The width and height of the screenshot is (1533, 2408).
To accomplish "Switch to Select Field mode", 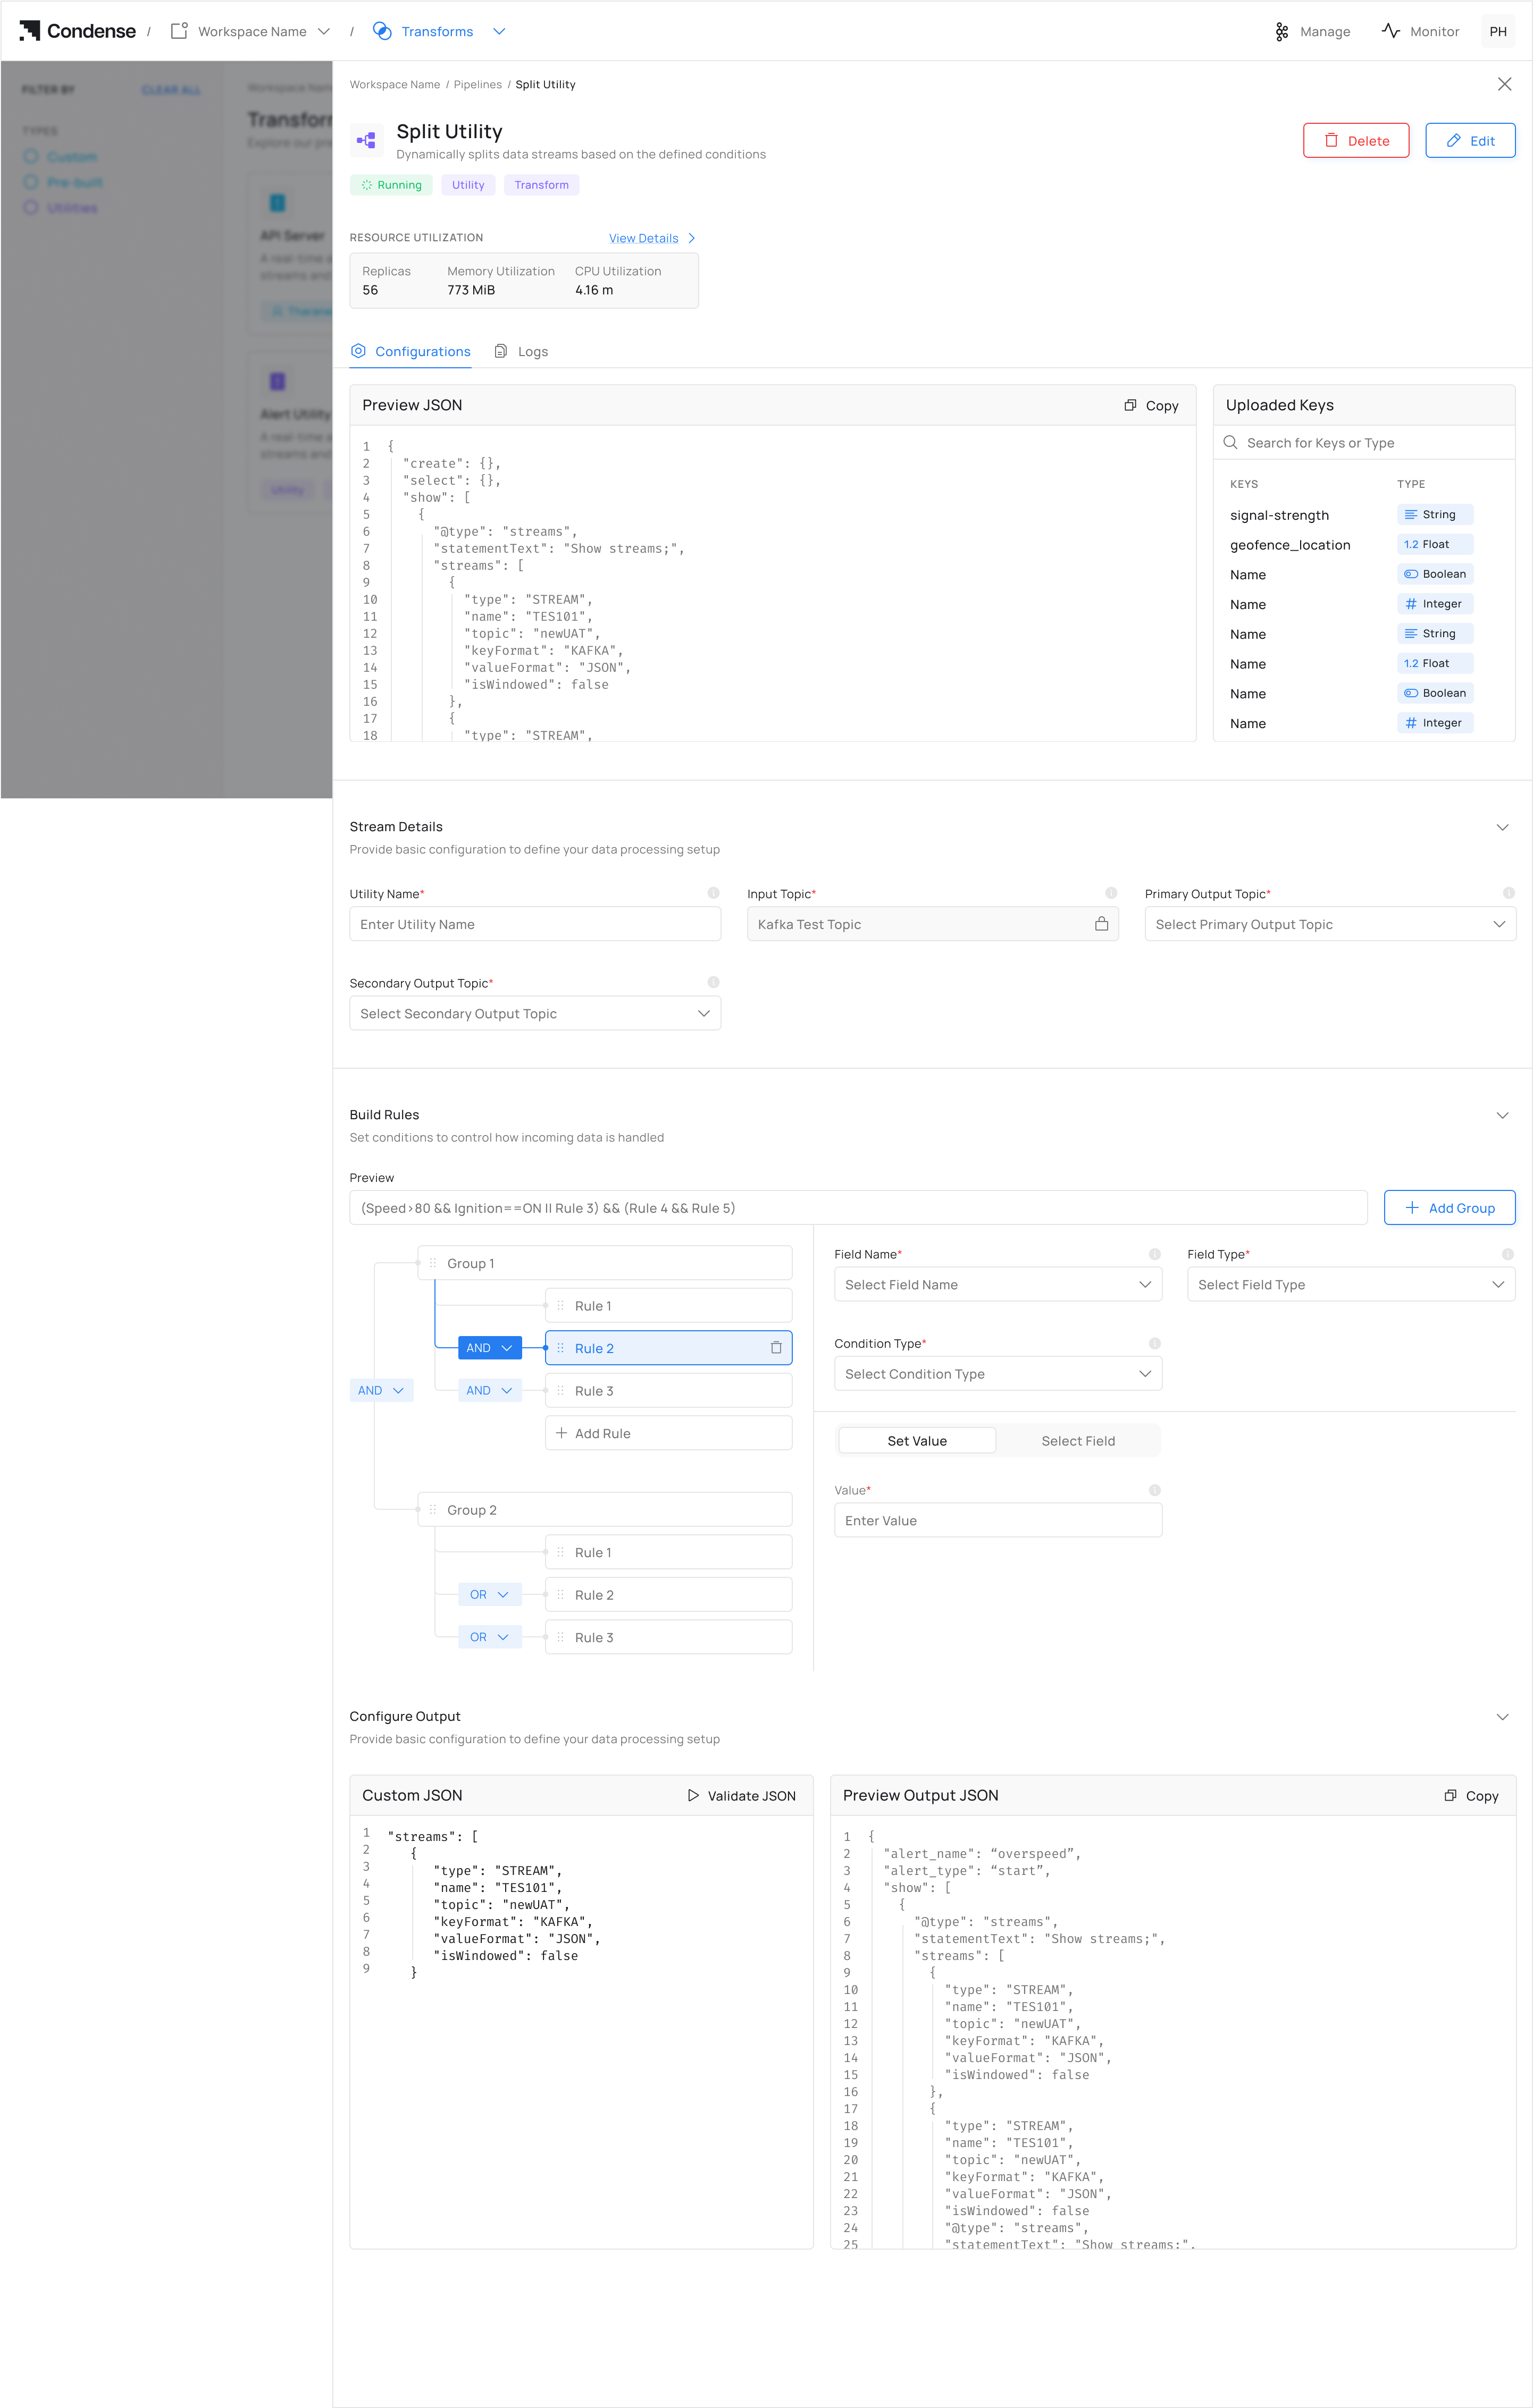I will [x=1078, y=1440].
